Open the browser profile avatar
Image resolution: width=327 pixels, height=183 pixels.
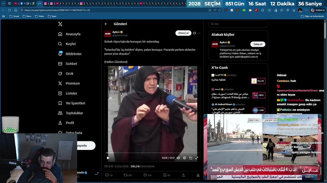point(300,10)
